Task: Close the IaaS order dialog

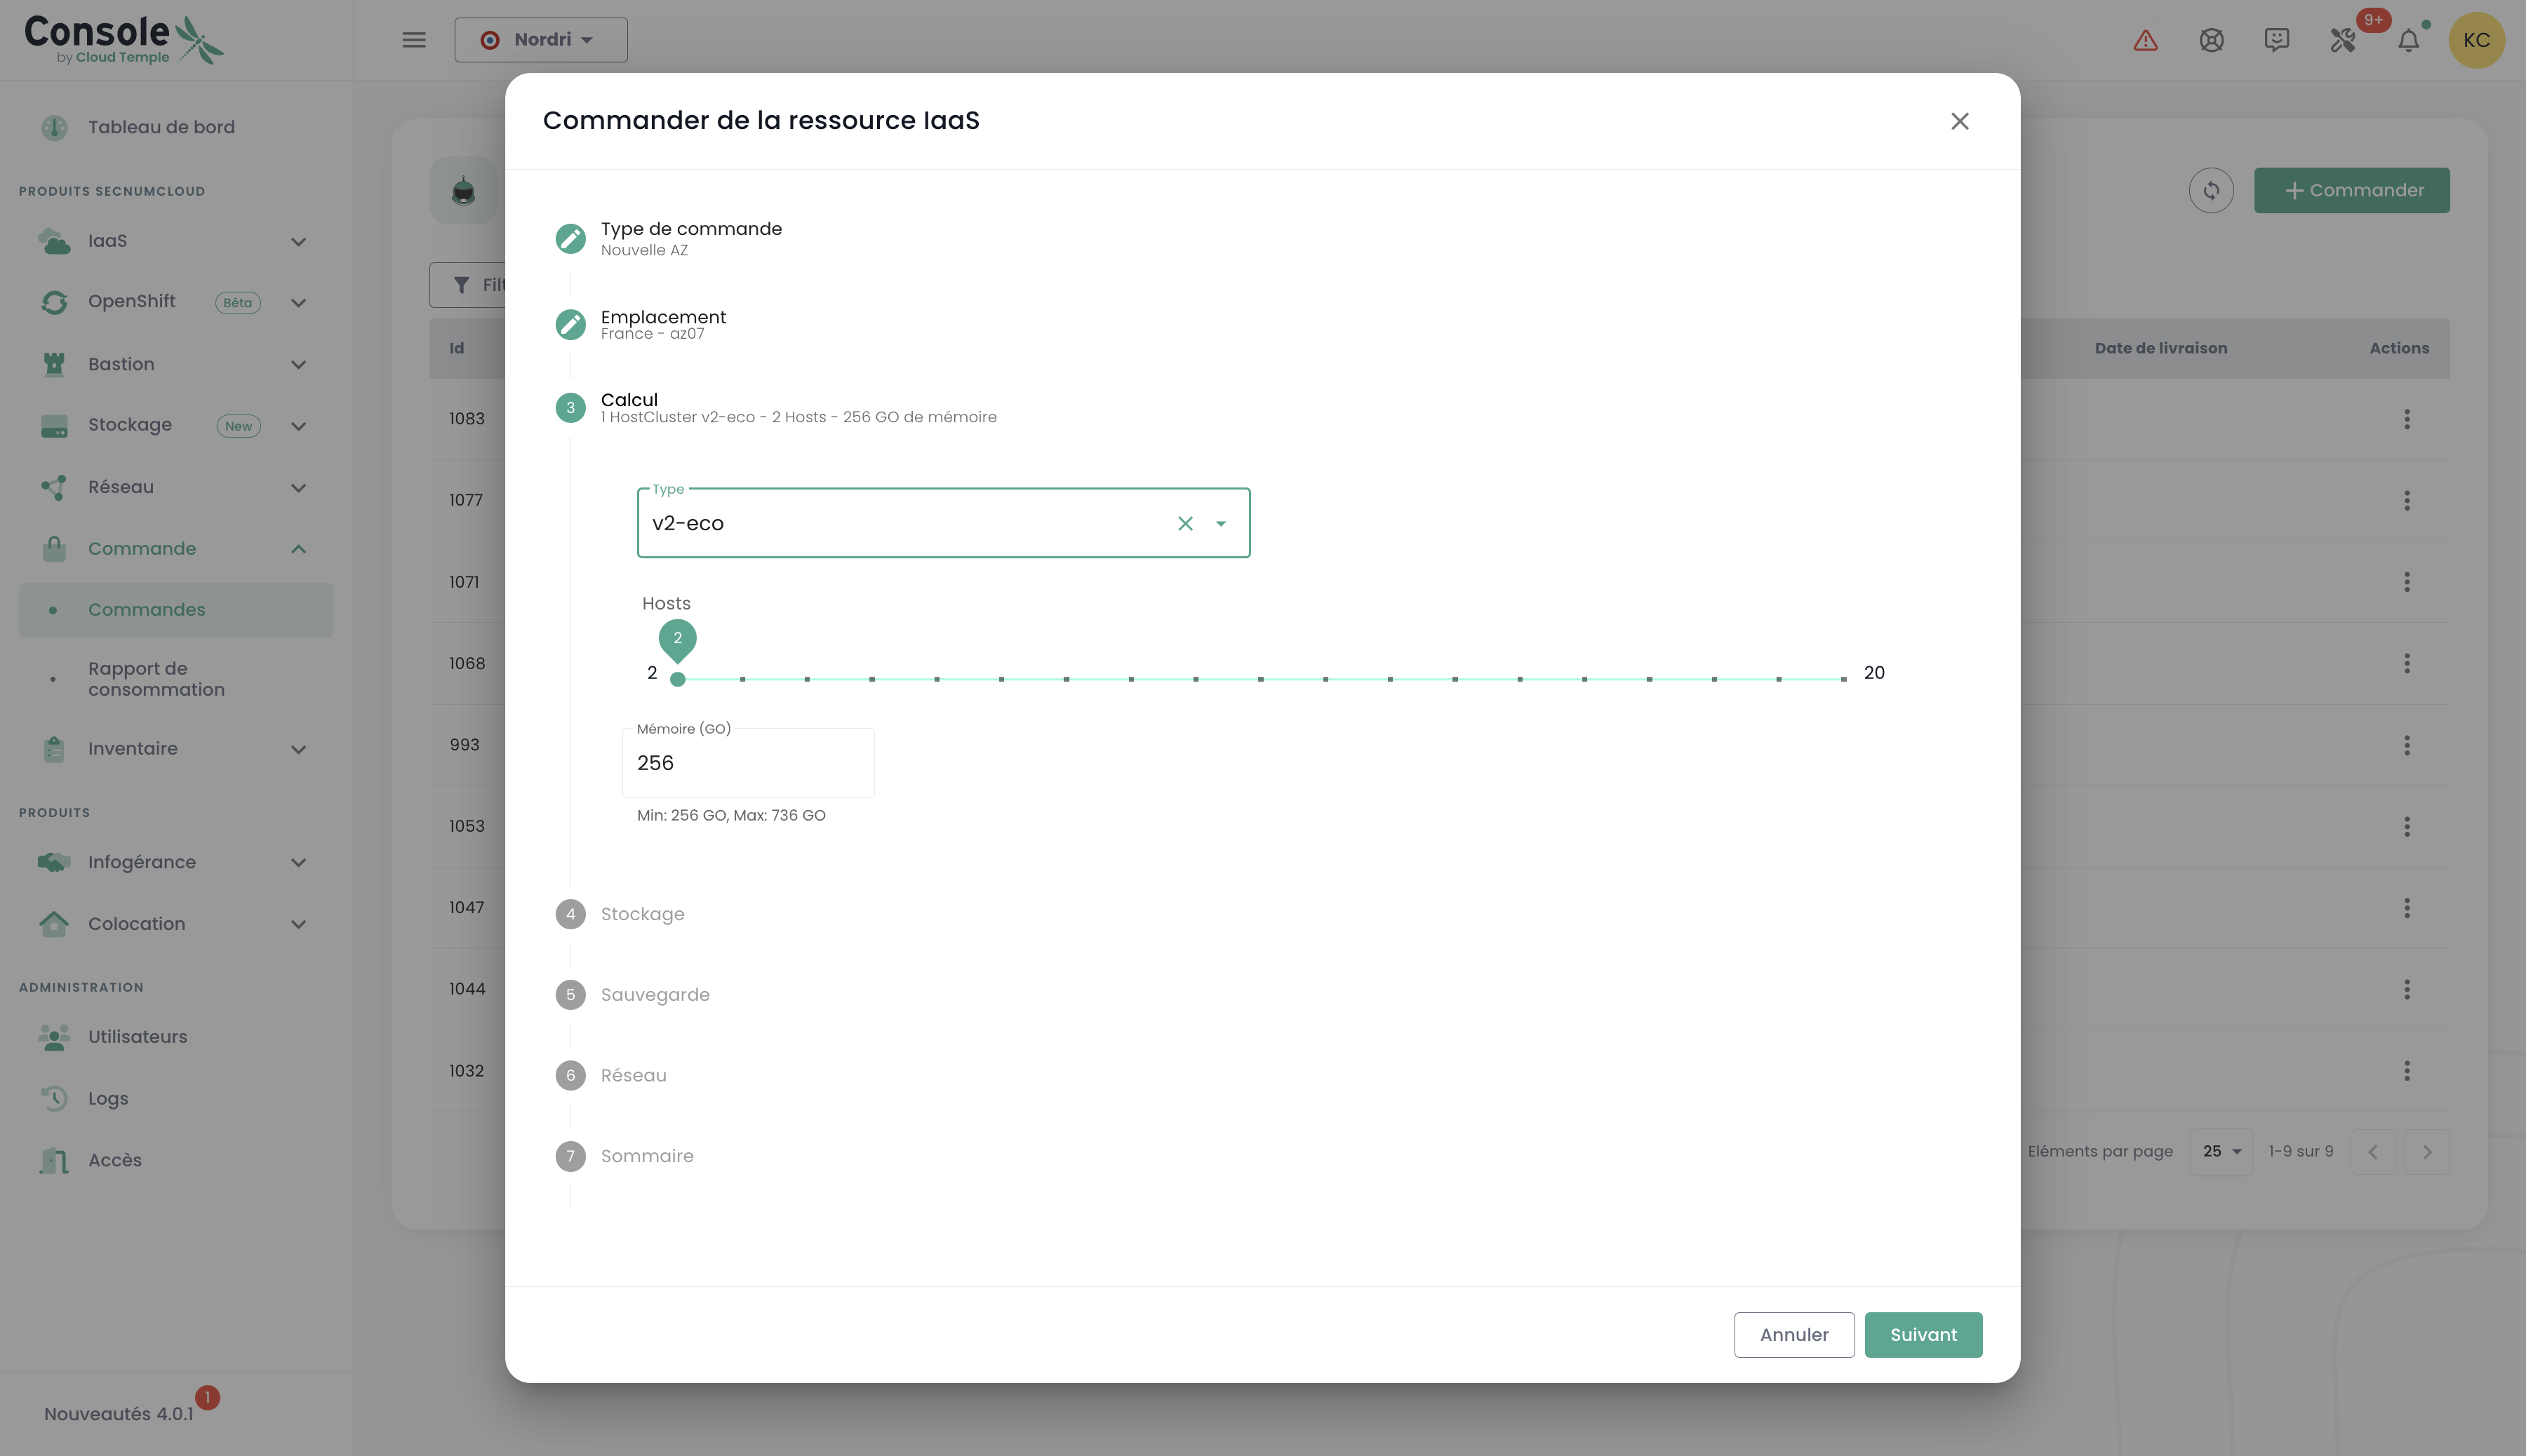Action: click(x=1959, y=121)
